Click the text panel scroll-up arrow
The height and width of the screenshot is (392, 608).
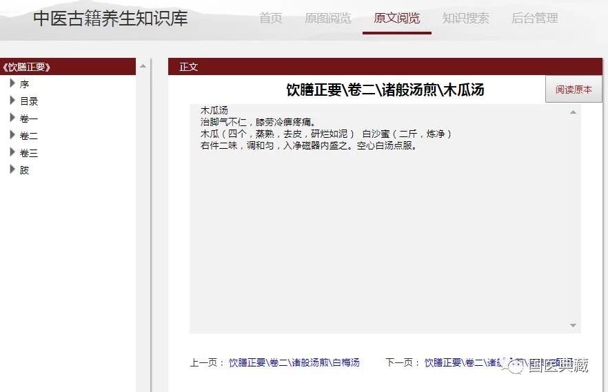click(x=573, y=112)
